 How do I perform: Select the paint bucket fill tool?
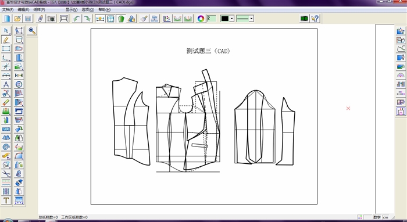coord(19,129)
